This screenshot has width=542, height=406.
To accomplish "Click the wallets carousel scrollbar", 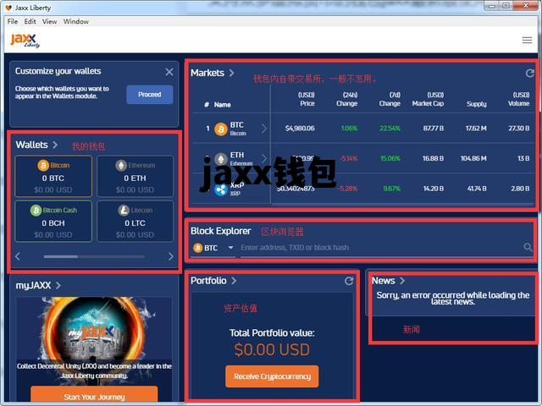I will pos(94,256).
